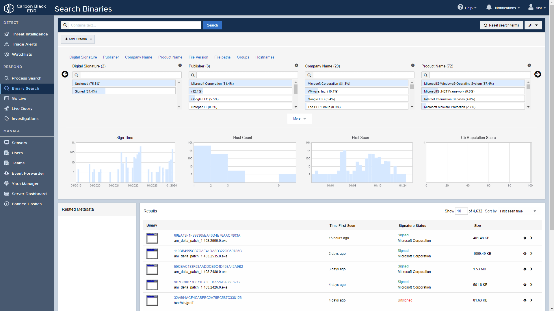The height and width of the screenshot is (311, 554).
Task: Open the Sort by First seen time dropdown
Action: click(x=519, y=211)
